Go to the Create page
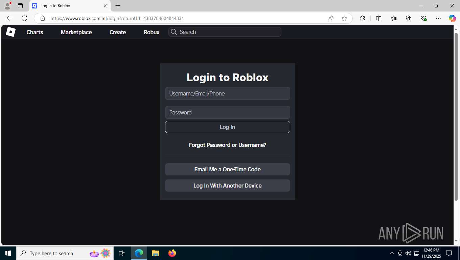460x260 pixels. [x=118, y=32]
